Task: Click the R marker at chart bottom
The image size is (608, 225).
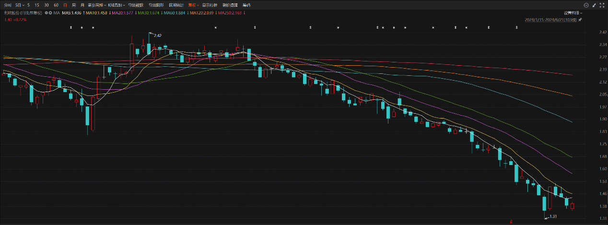Action: 511,222
